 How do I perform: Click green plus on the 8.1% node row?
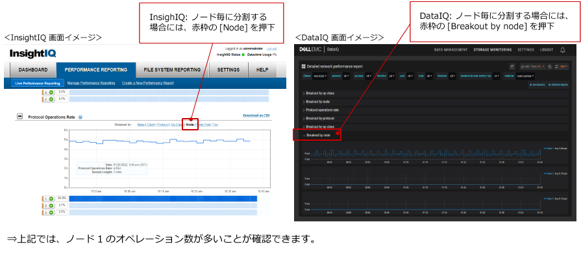51,99
